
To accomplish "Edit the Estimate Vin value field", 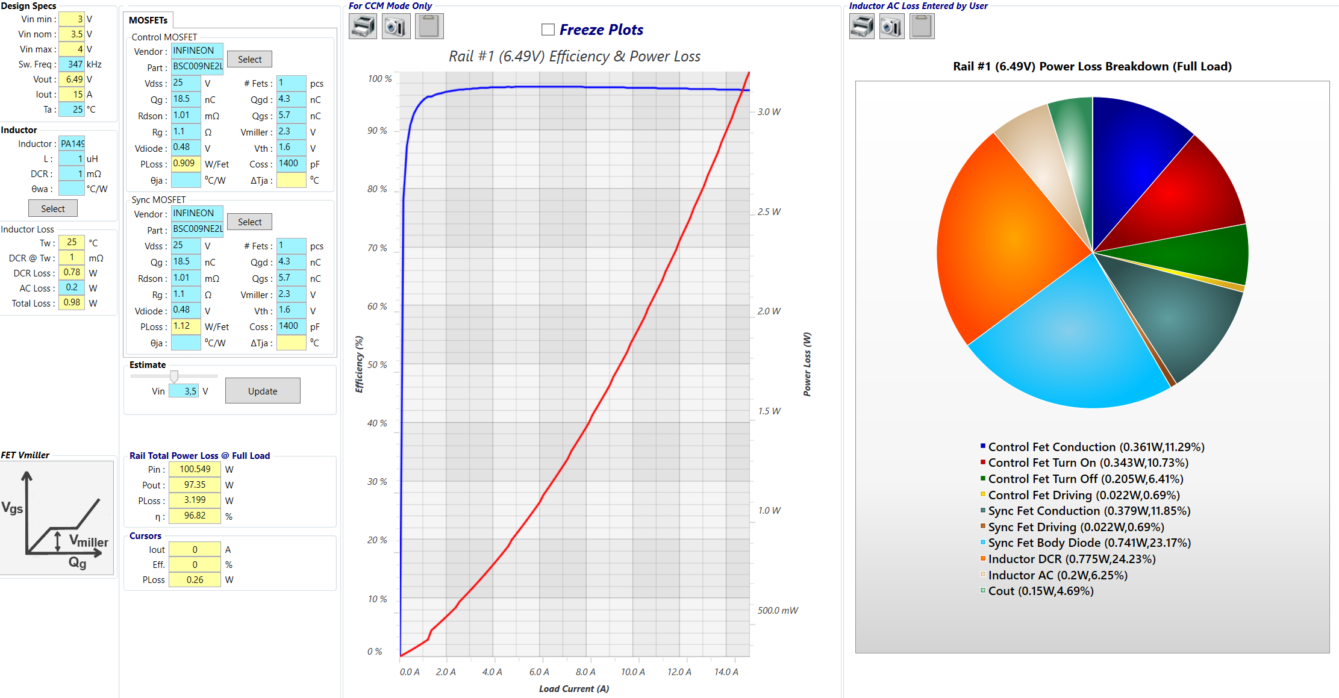I will pyautogui.click(x=184, y=391).
